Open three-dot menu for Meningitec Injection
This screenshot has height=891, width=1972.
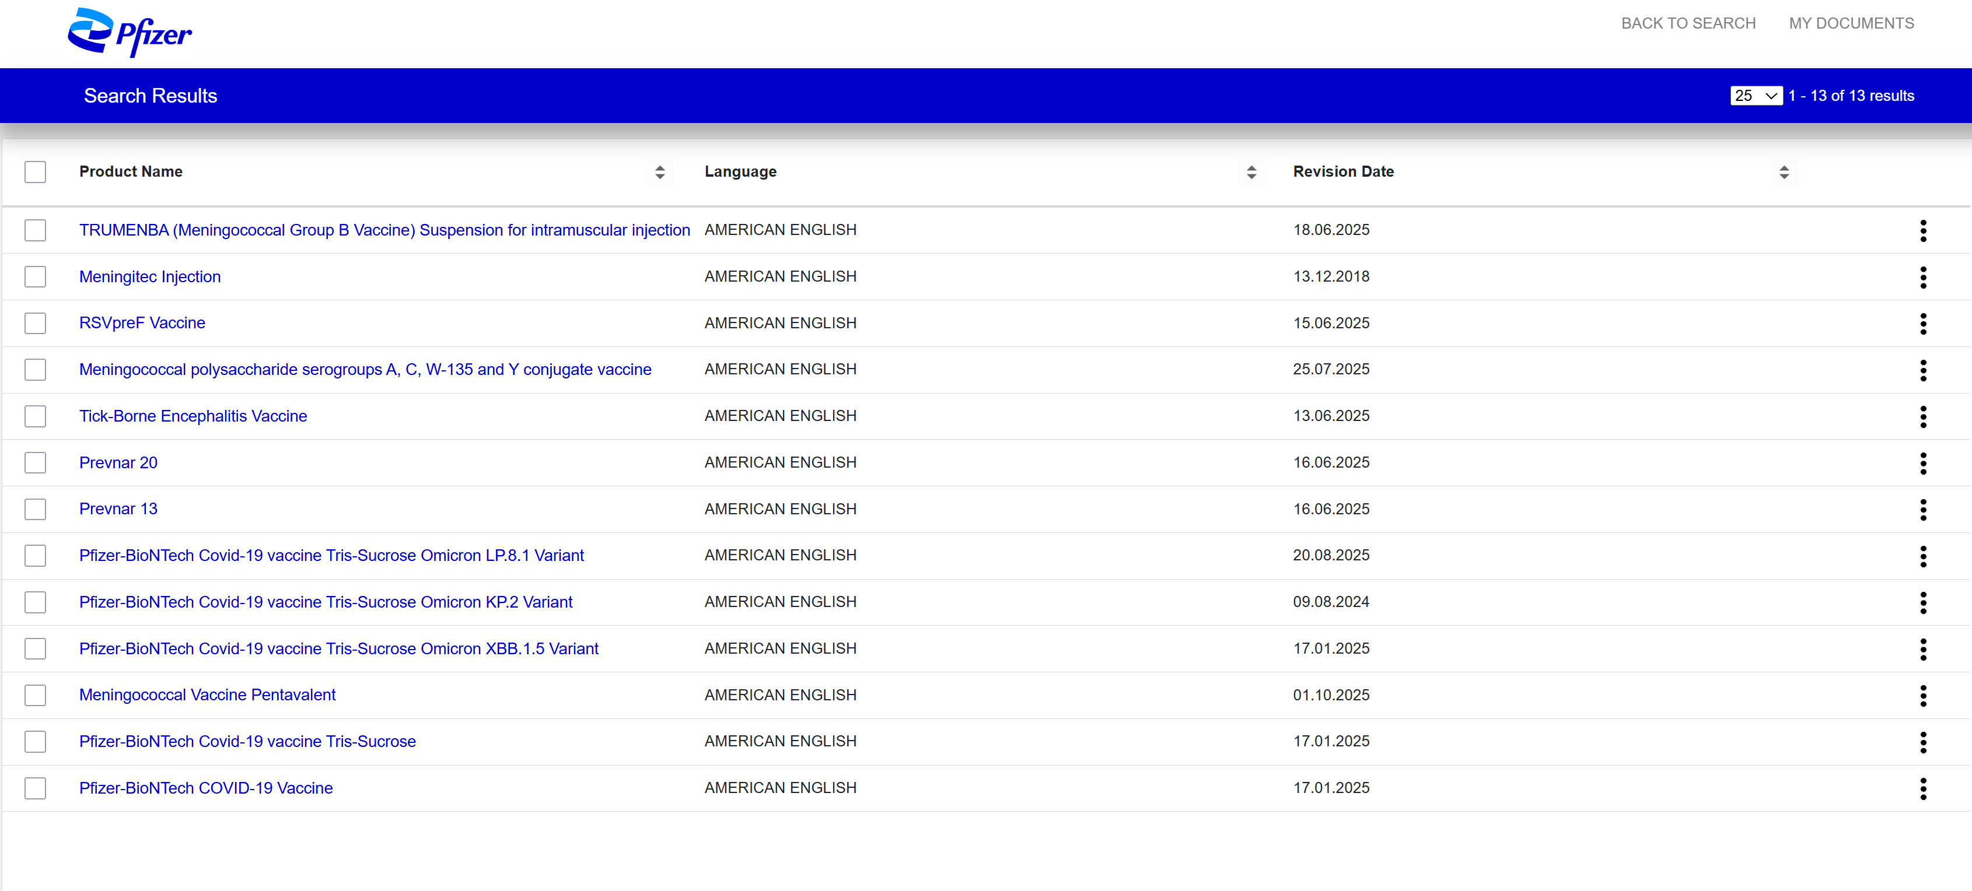(x=1922, y=277)
